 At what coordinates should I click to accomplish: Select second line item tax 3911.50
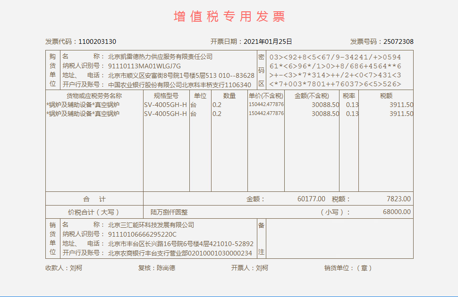click(401, 114)
